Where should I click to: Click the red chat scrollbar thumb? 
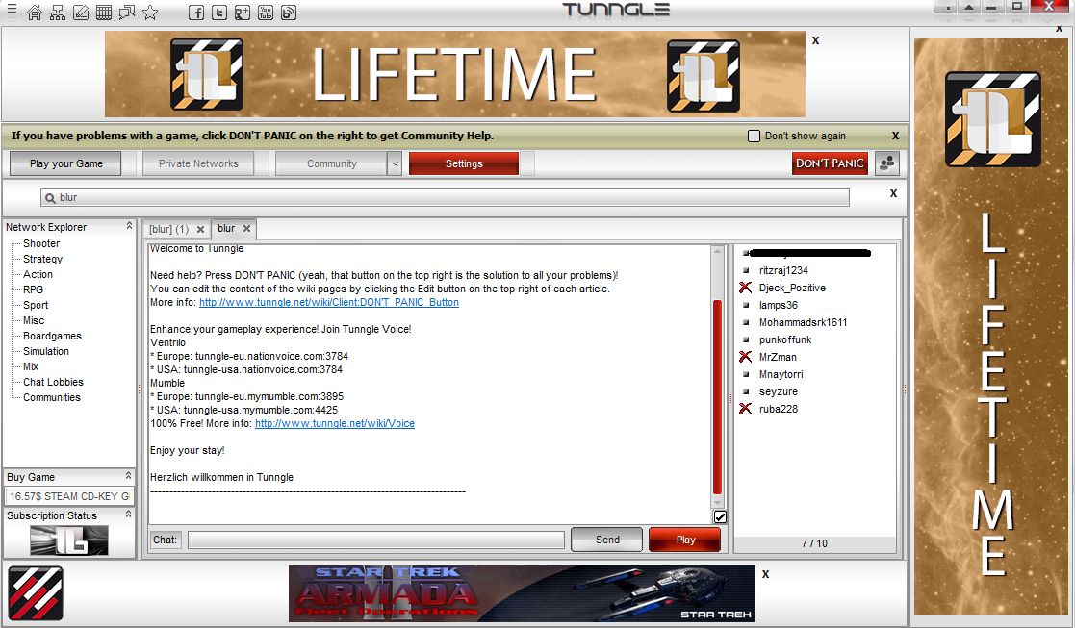717,397
